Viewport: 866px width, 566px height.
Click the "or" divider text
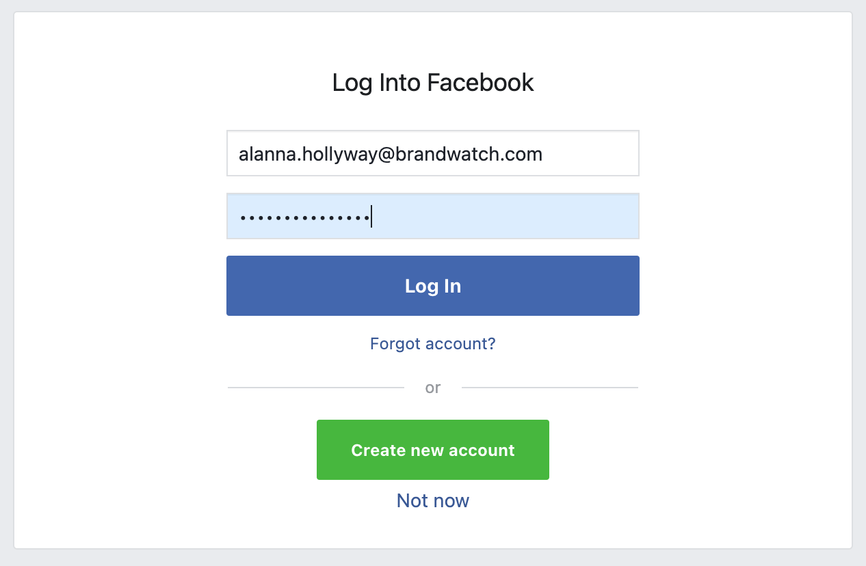(x=432, y=388)
